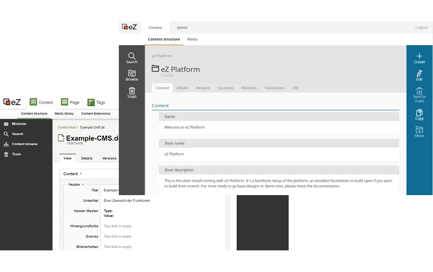Click the 'Header Medien' field label

point(86,211)
